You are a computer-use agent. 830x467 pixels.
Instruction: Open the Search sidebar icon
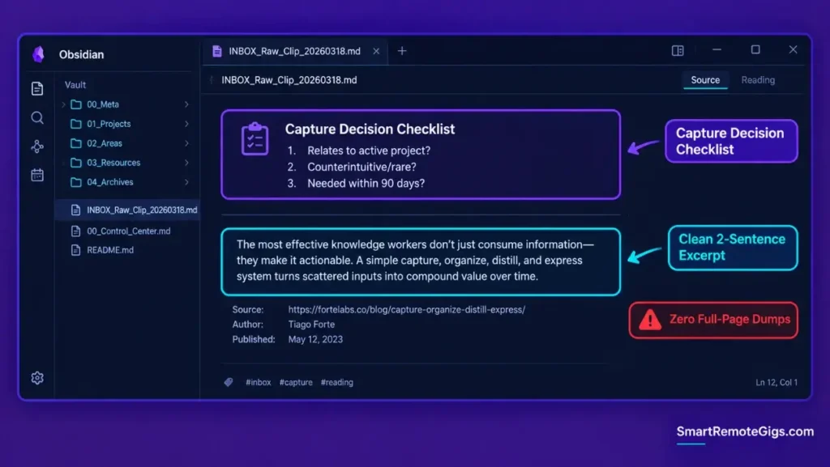[x=37, y=117]
